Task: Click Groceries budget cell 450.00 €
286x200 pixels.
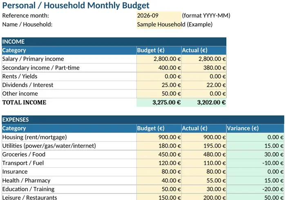Action: tap(159, 155)
